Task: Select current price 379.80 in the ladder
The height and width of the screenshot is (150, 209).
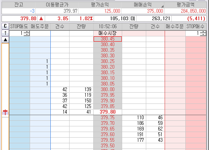Action: click(108, 112)
